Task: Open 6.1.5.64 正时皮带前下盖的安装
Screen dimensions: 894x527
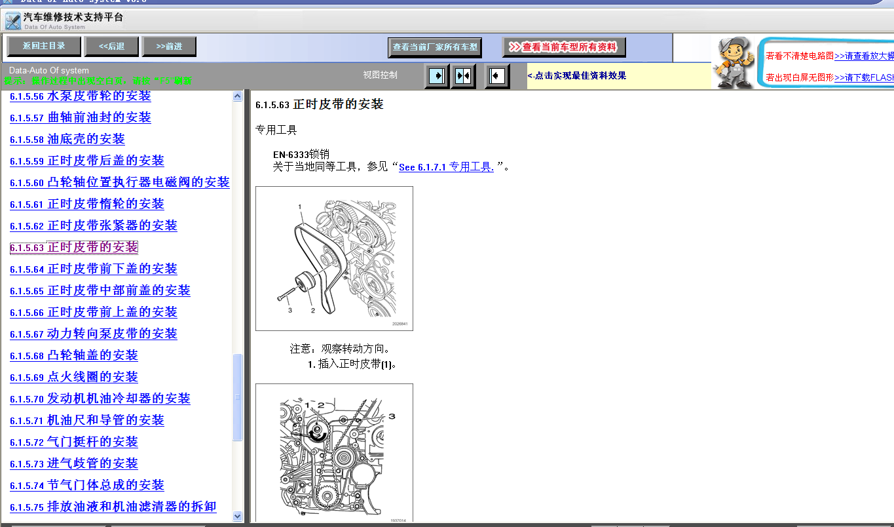Action: click(x=94, y=269)
